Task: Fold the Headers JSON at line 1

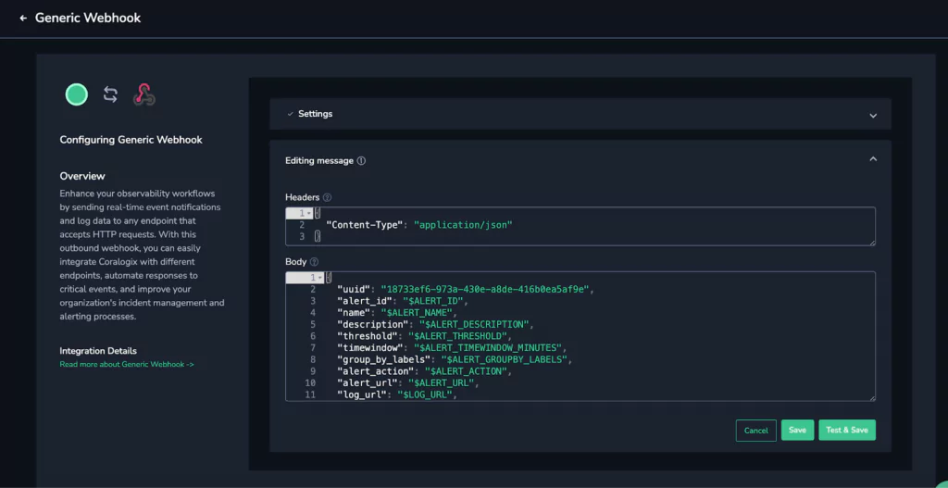Action: pos(309,214)
